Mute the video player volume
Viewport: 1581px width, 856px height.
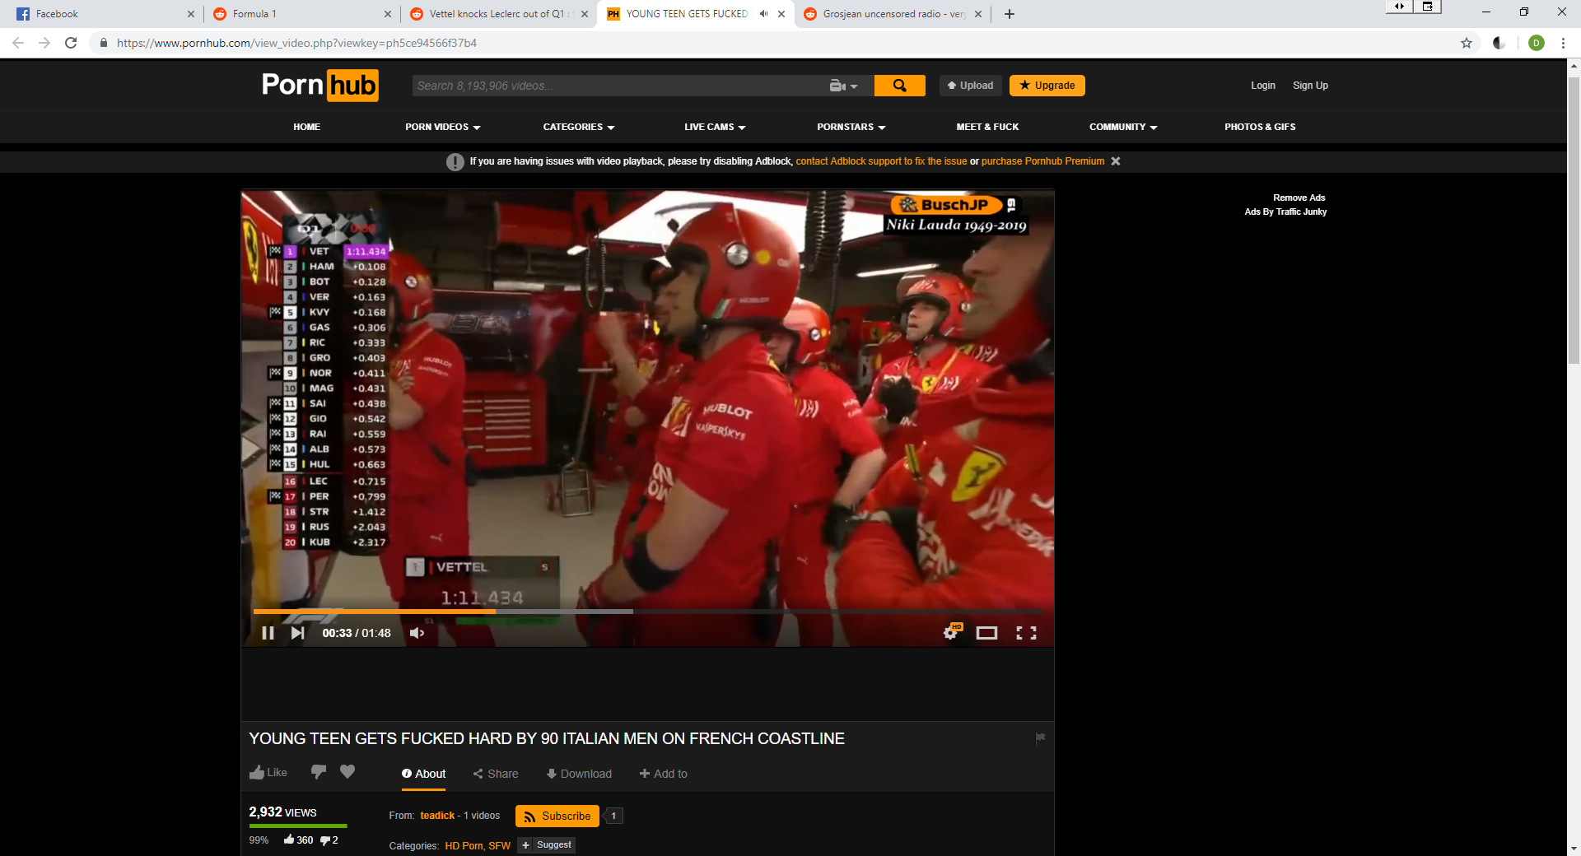pos(417,633)
